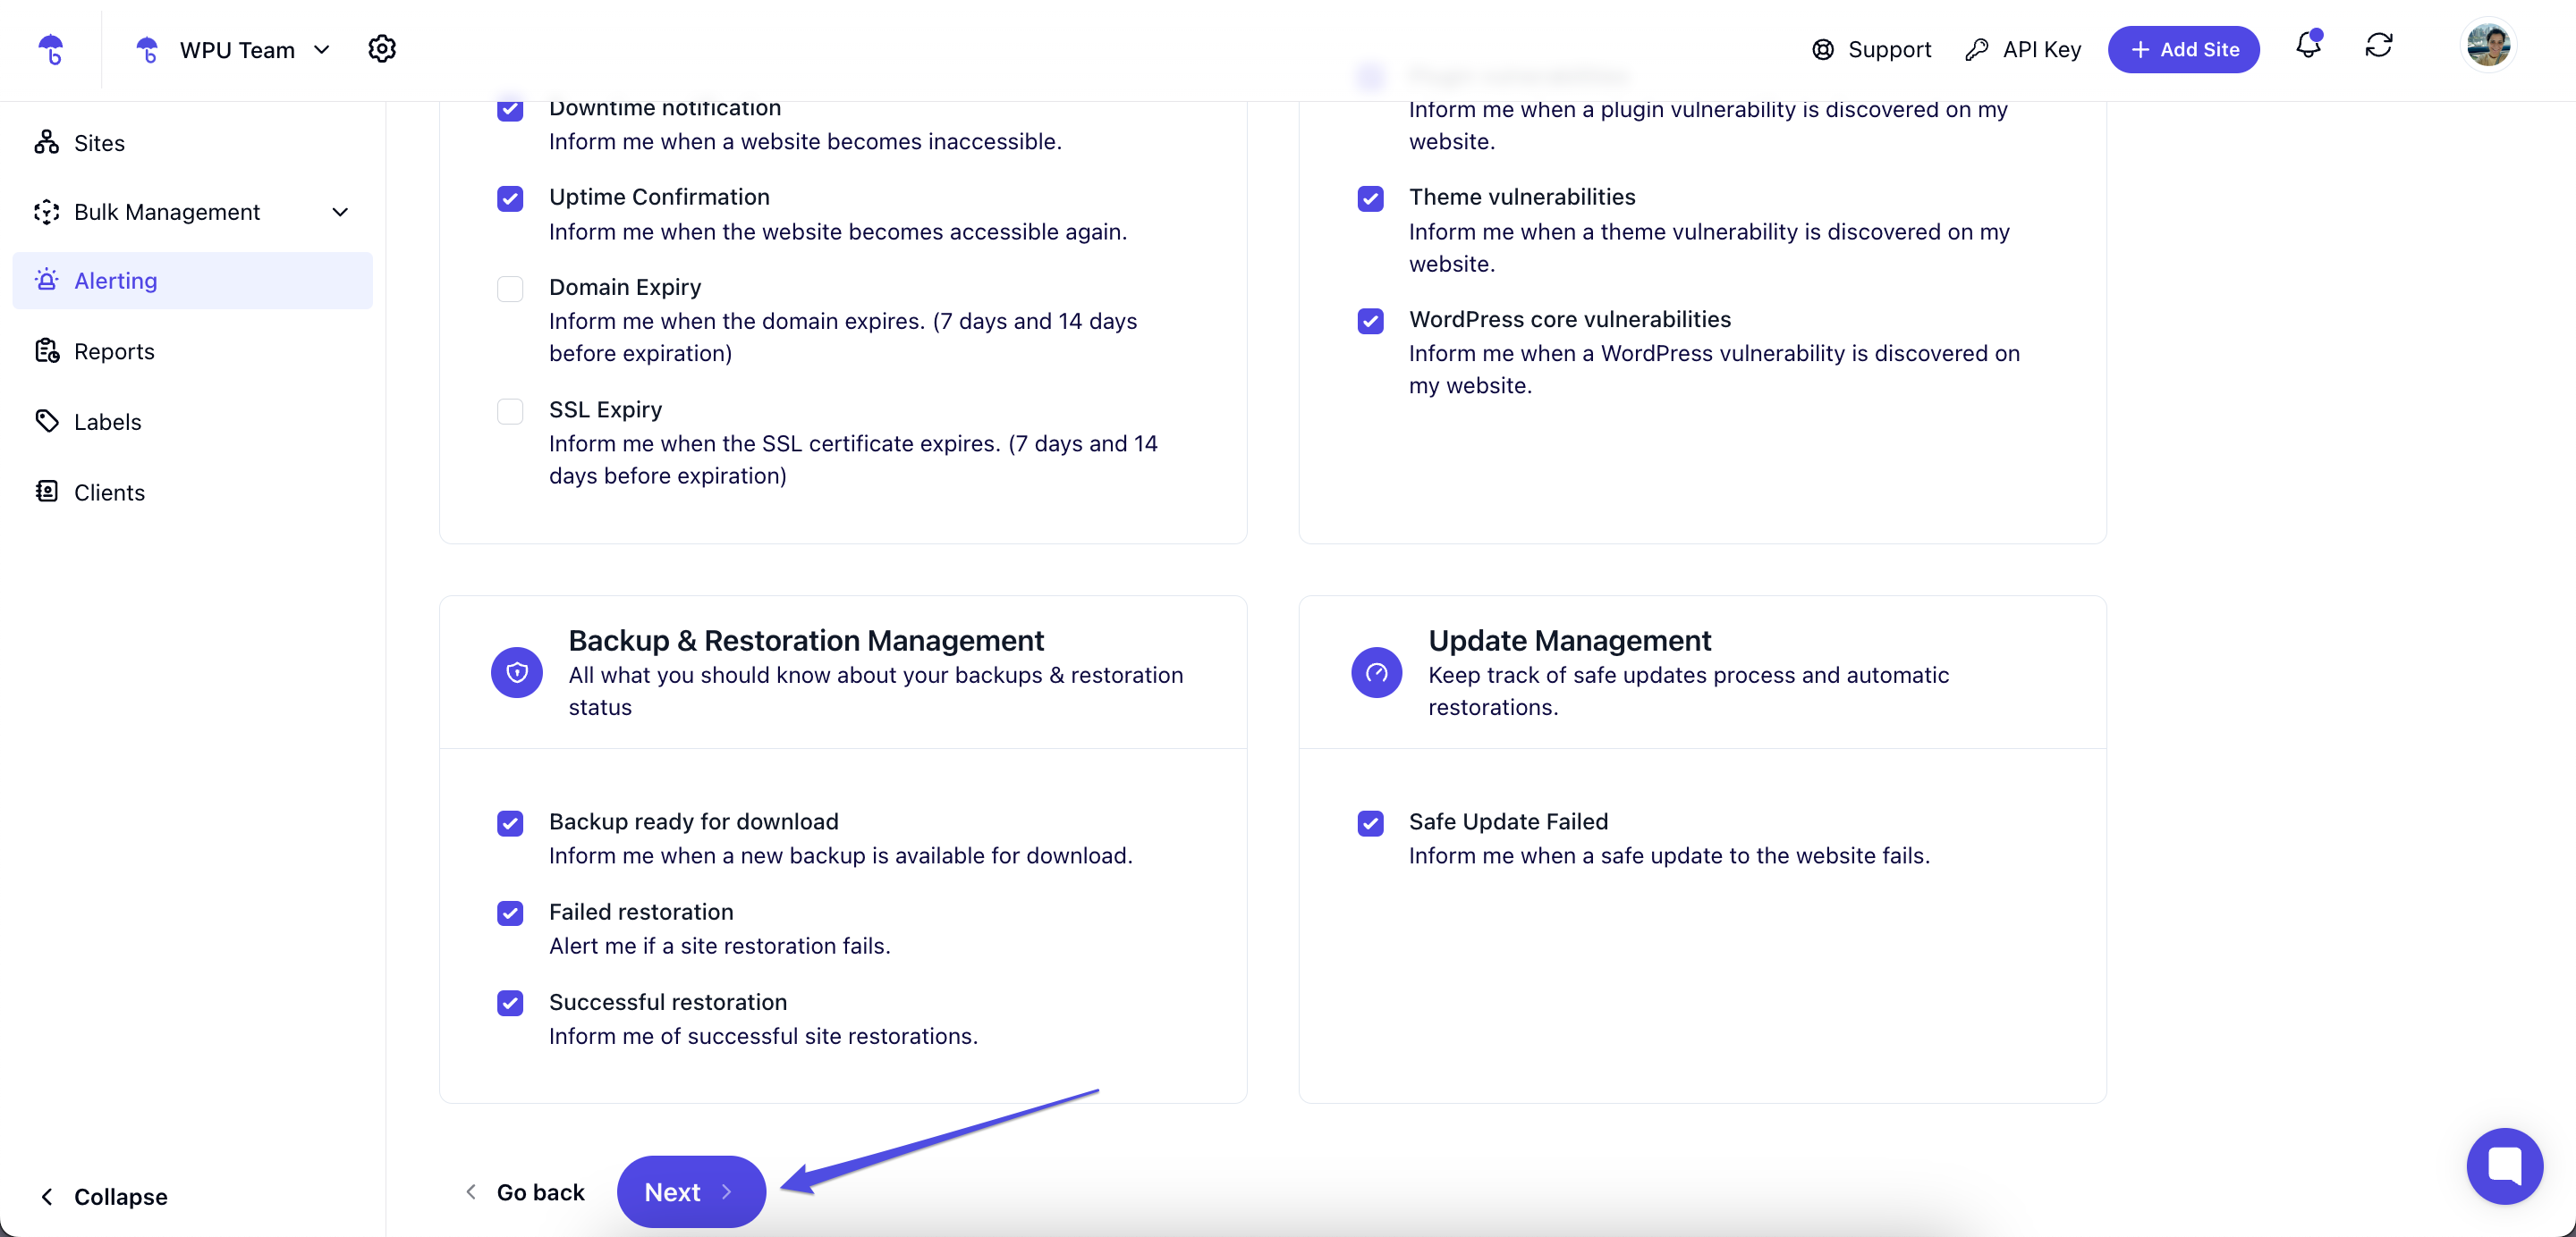
Task: Click the WP Umbrella logo icon
Action: 51,49
